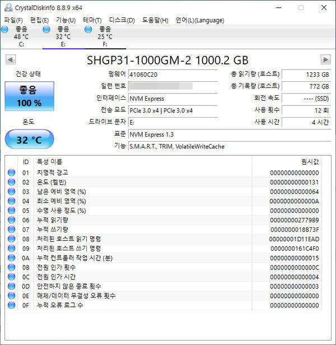Click the 건강 상태 label
This screenshot has height=345, width=336.
coord(28,74)
